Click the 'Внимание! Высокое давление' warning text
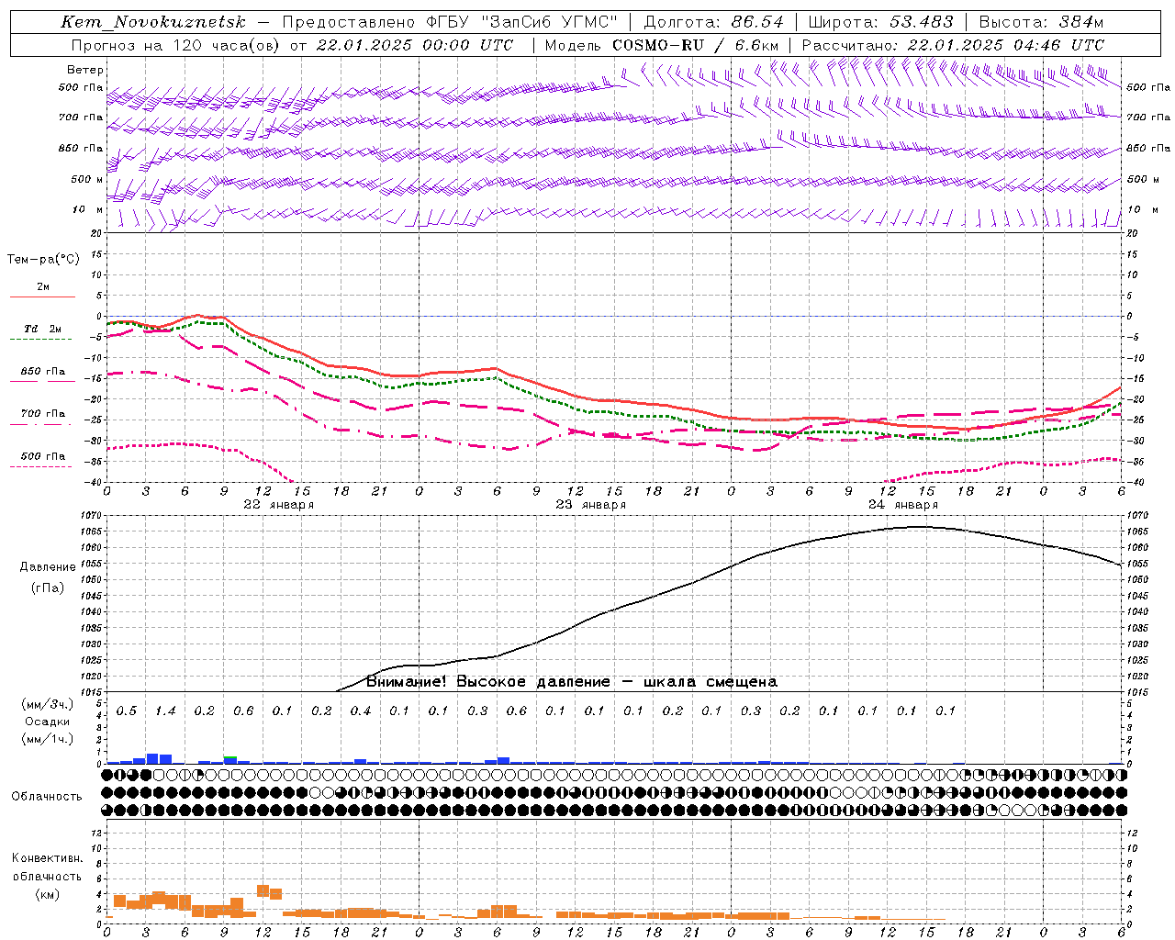The width and height of the screenshot is (1175, 940). (488, 681)
